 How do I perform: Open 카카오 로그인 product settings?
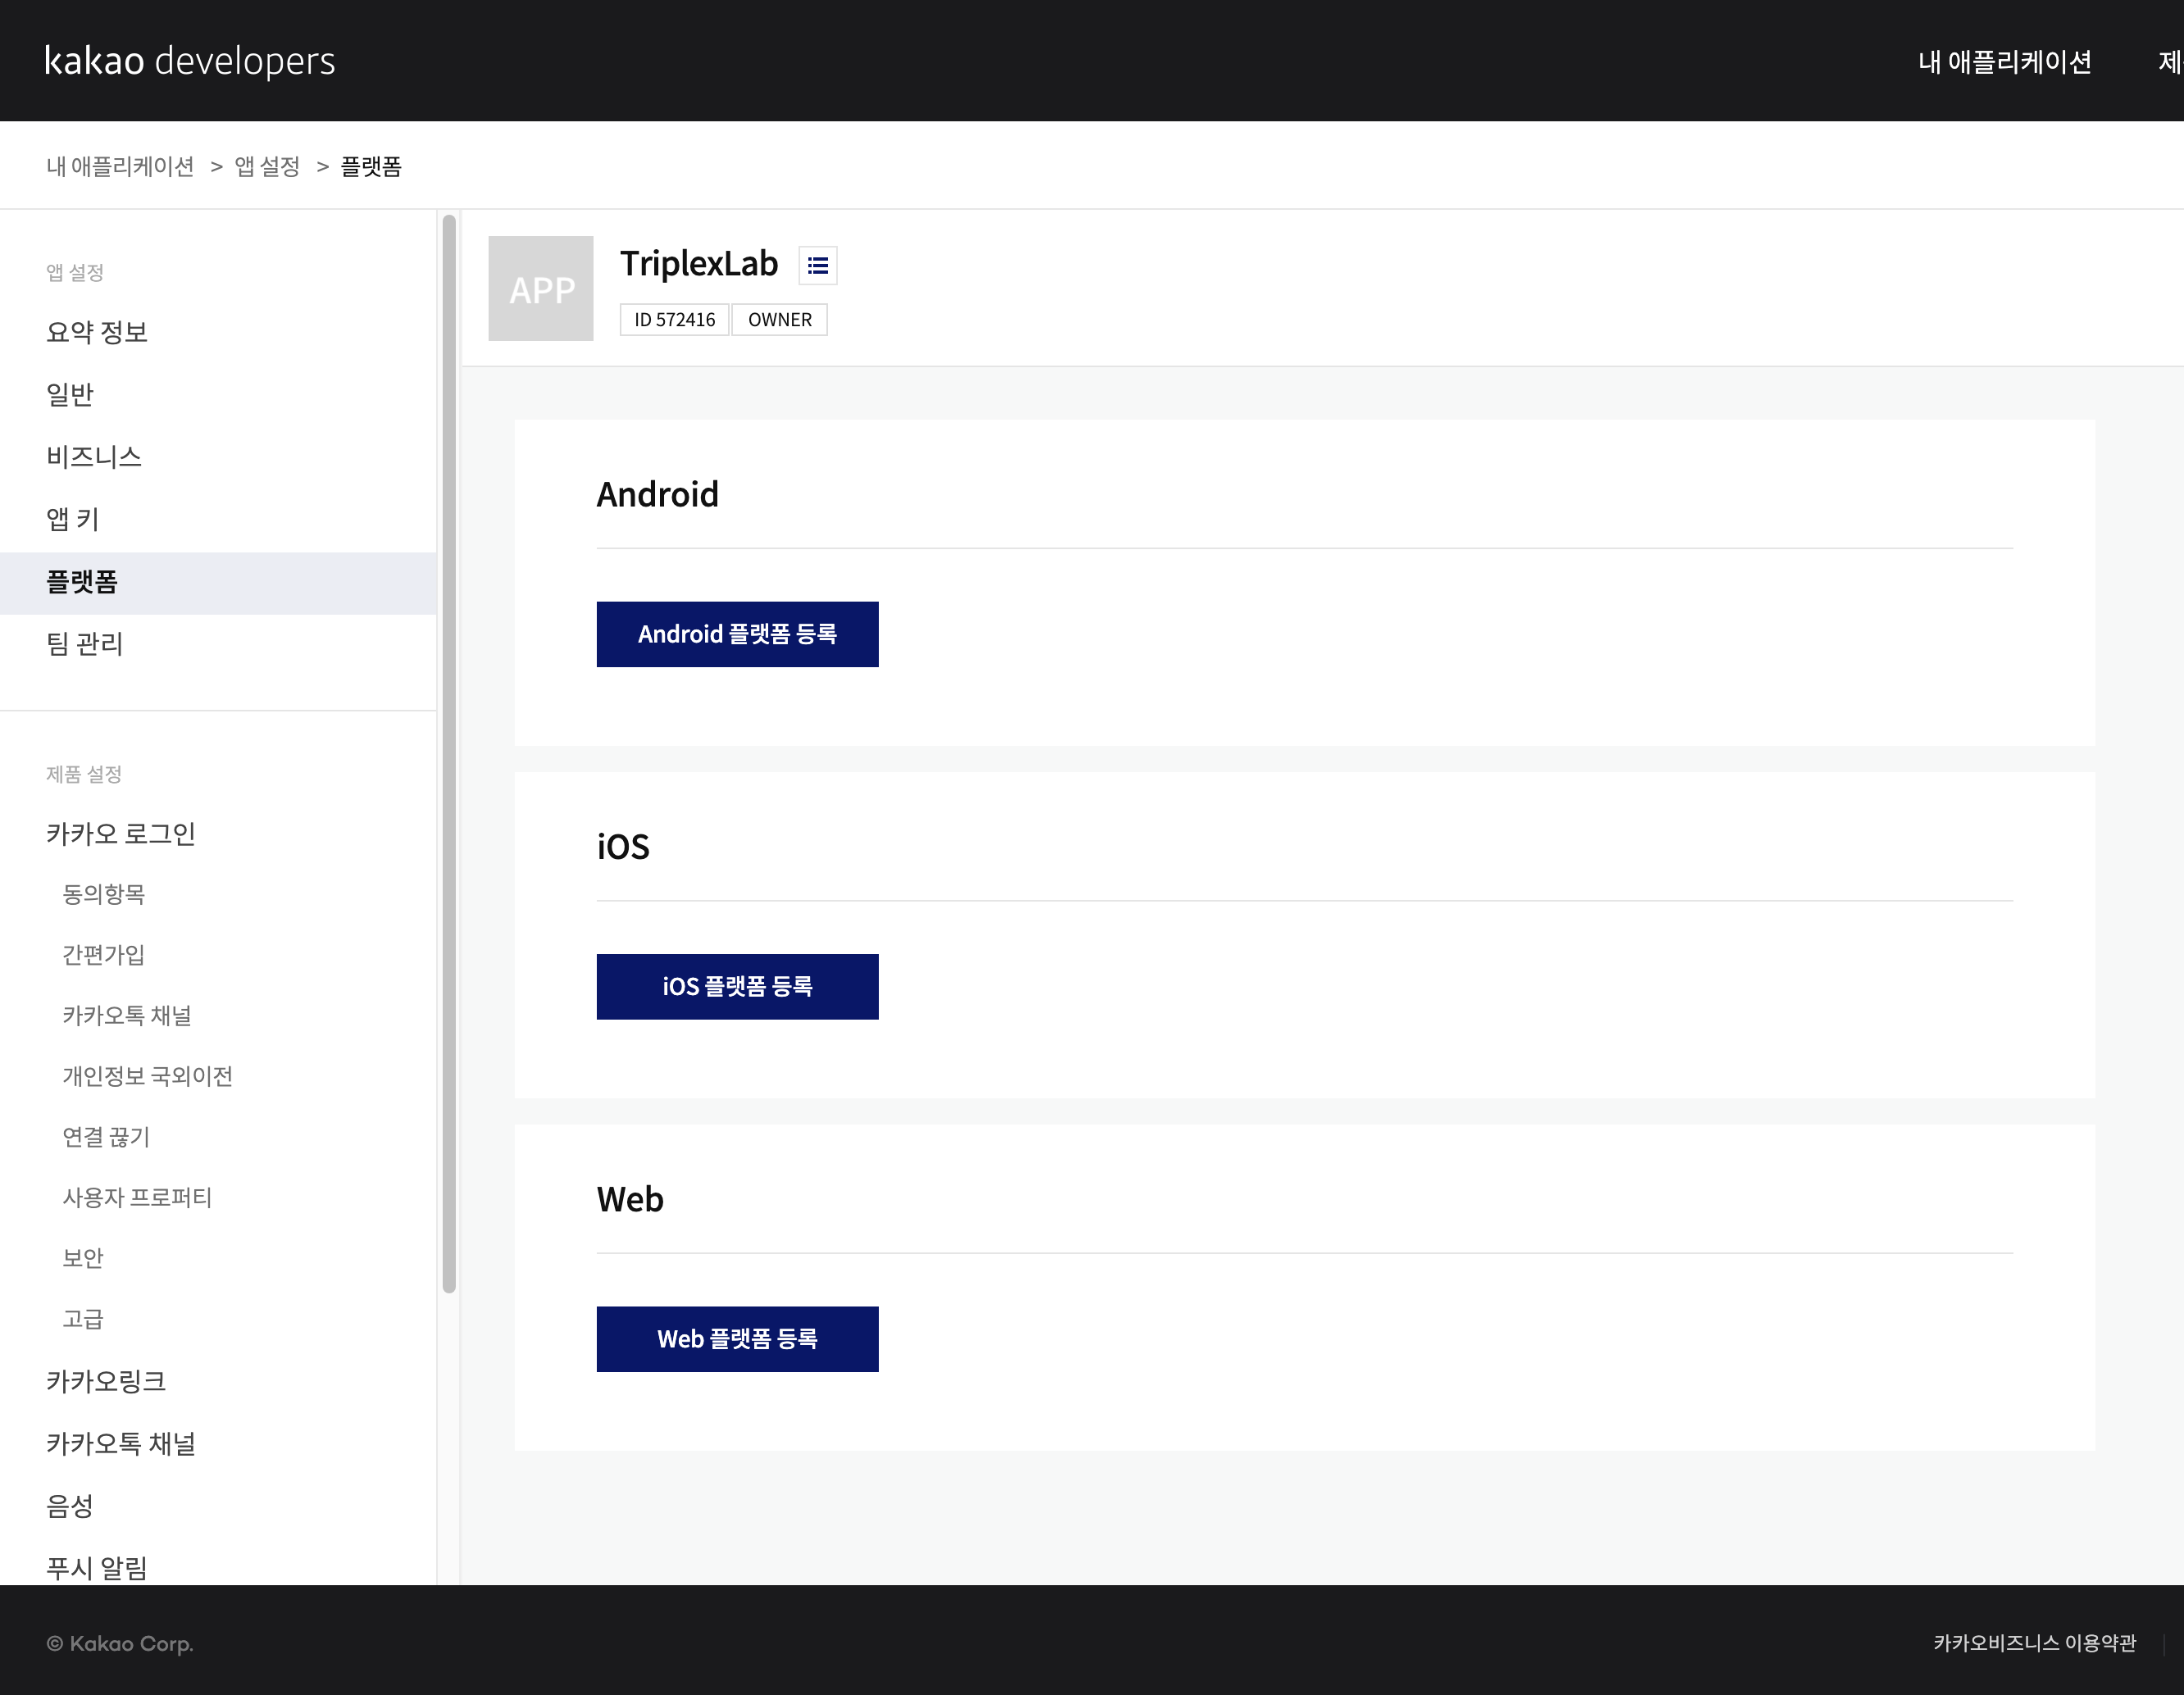pos(121,834)
